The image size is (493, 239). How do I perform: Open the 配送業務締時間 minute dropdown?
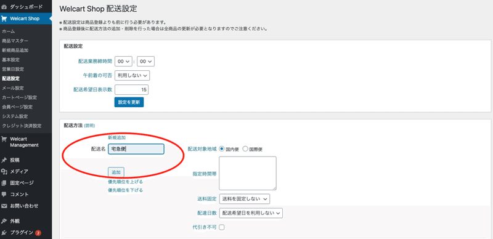click(x=146, y=62)
